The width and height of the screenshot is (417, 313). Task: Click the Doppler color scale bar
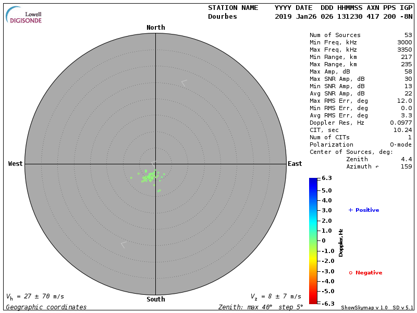[x=313, y=240]
